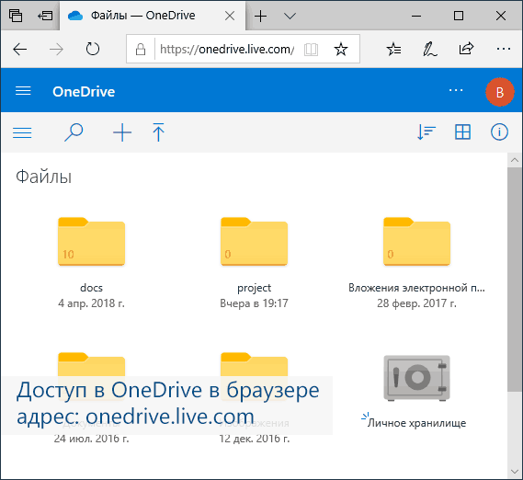Image resolution: width=523 pixels, height=480 pixels.
Task: Click the Файлы heading
Action: 44,177
